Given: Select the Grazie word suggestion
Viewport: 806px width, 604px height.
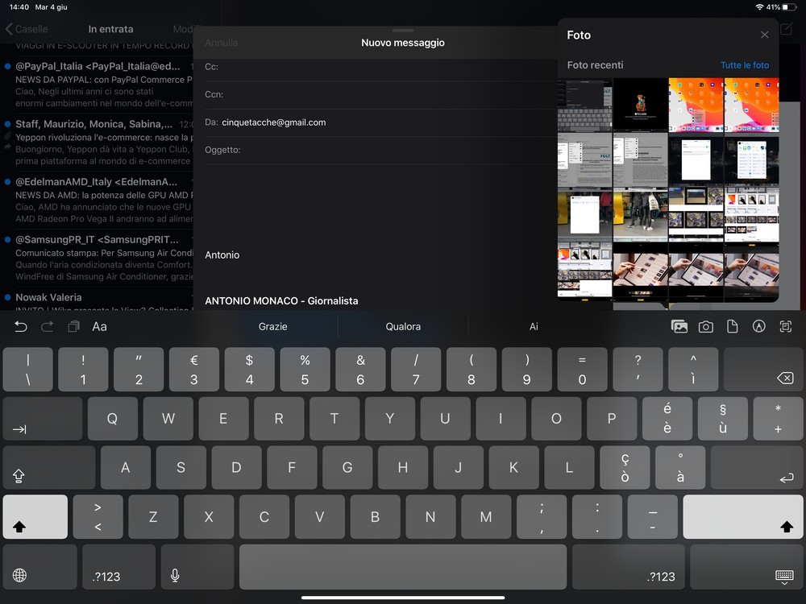Looking at the screenshot, I should click(x=272, y=327).
